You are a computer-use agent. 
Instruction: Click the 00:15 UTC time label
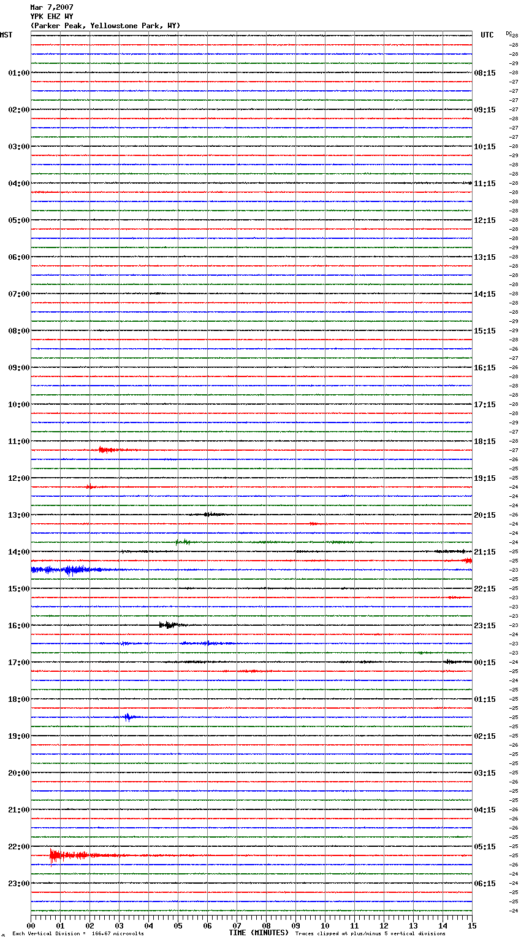pos(485,663)
